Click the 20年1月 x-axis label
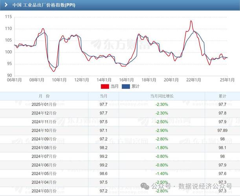The width and height of the screenshot is (240, 196). (x=171, y=80)
